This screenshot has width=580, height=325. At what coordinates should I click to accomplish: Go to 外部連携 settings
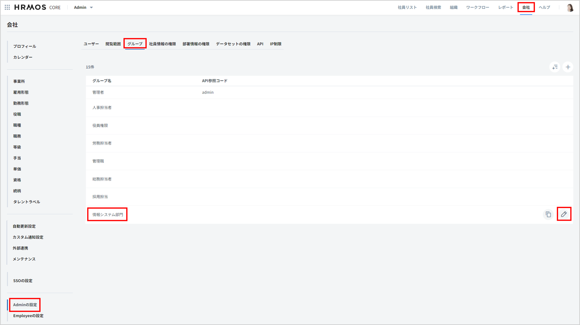pyautogui.click(x=20, y=248)
